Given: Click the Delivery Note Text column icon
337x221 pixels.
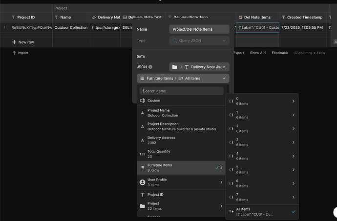Looking at the screenshot, I should [125, 17].
